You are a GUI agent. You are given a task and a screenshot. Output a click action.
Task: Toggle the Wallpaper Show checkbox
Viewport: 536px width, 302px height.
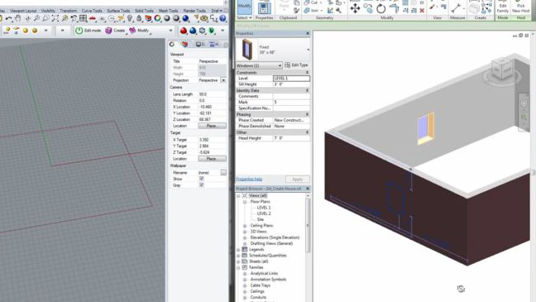(201, 179)
